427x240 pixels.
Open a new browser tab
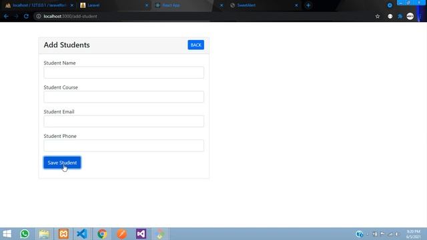tap(308, 5)
